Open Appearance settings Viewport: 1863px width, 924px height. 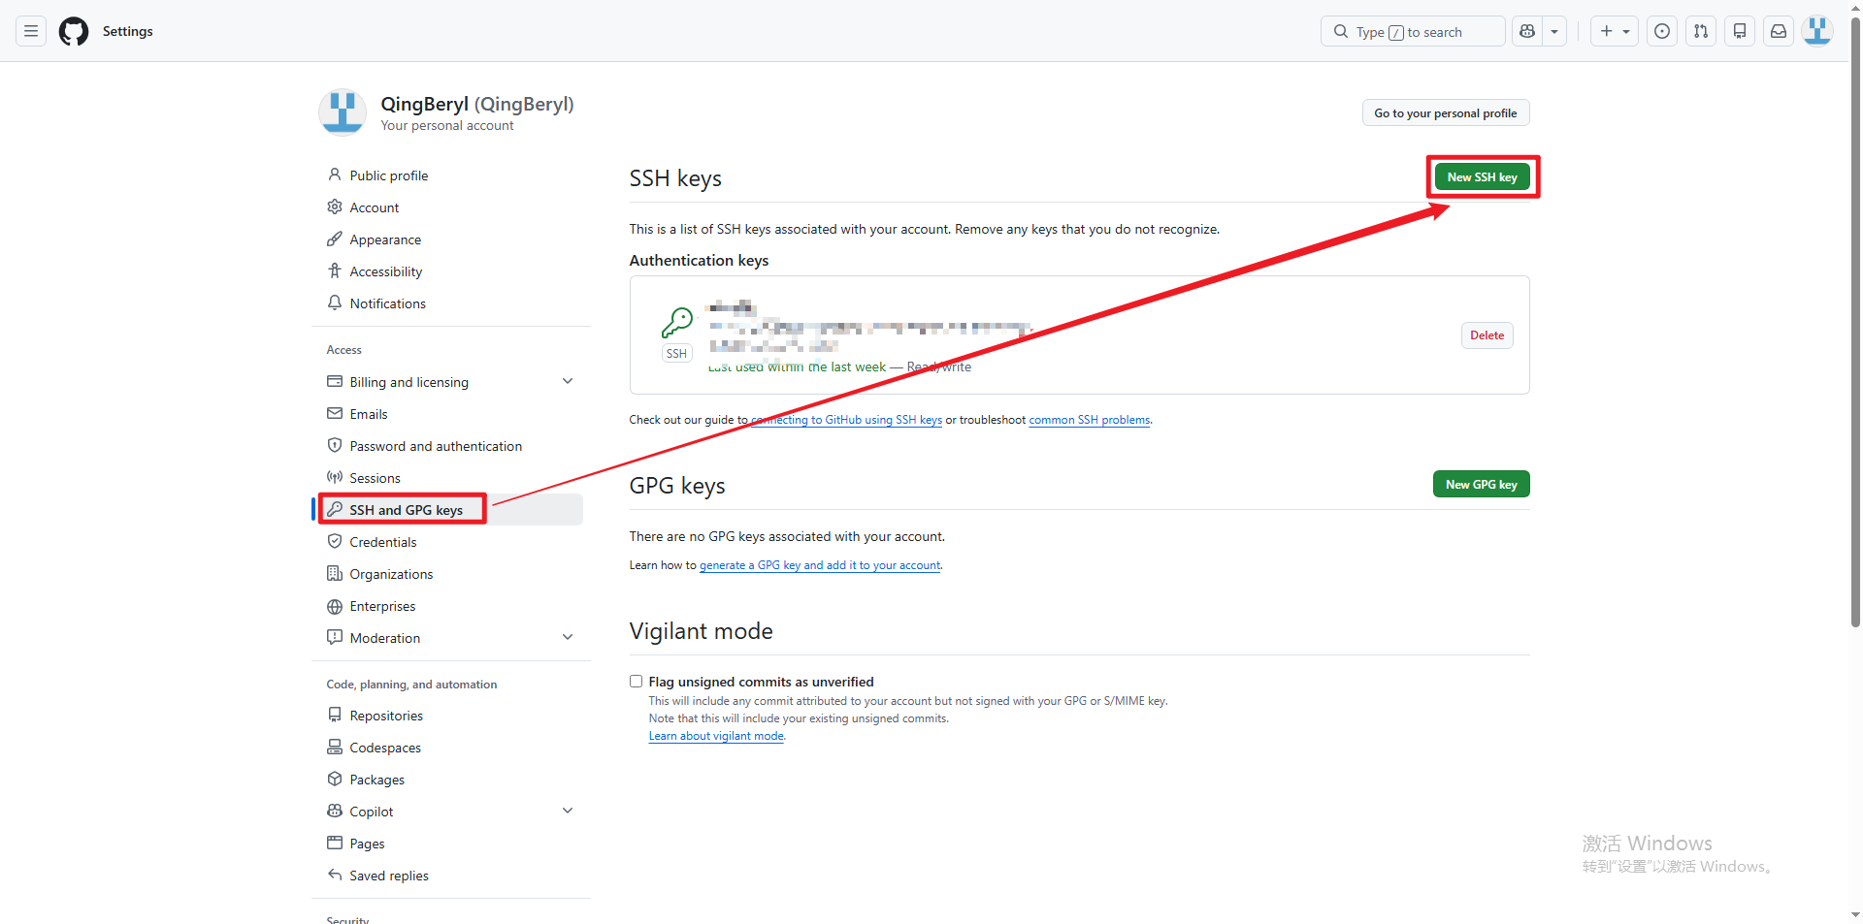(x=385, y=239)
